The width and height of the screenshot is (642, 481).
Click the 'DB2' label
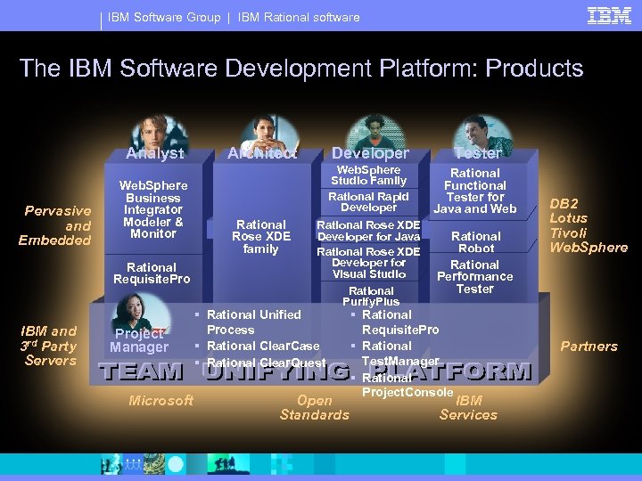tap(564, 204)
